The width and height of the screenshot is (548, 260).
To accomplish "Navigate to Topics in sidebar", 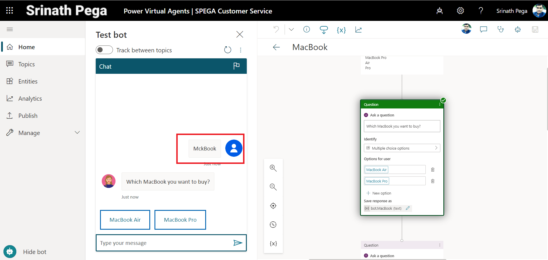I will [x=26, y=64].
